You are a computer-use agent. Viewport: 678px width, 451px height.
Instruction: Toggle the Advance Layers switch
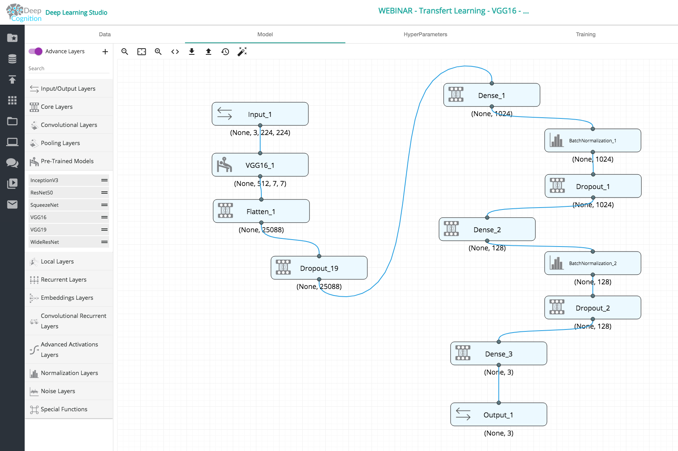[35, 51]
